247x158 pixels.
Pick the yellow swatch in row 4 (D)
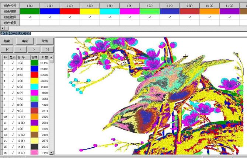pos(34,81)
